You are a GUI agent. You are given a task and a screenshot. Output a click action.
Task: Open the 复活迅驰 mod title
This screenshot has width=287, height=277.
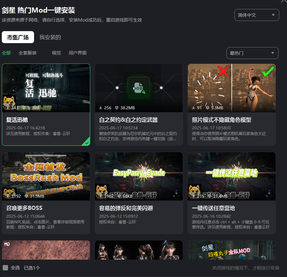click(17, 120)
